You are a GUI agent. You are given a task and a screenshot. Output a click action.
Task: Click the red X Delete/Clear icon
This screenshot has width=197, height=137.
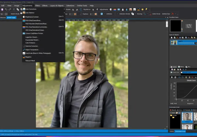(x=173, y=14)
